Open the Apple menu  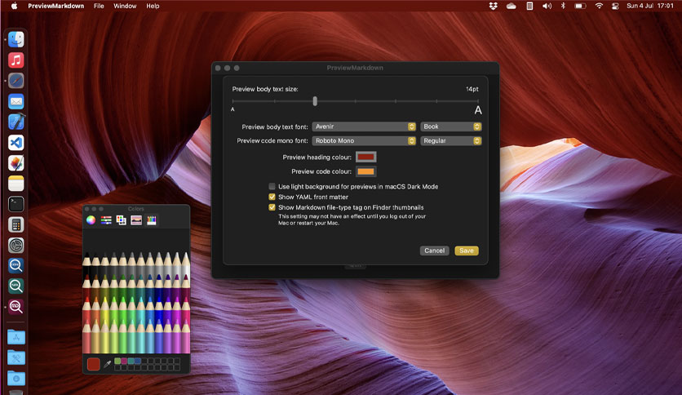14,6
